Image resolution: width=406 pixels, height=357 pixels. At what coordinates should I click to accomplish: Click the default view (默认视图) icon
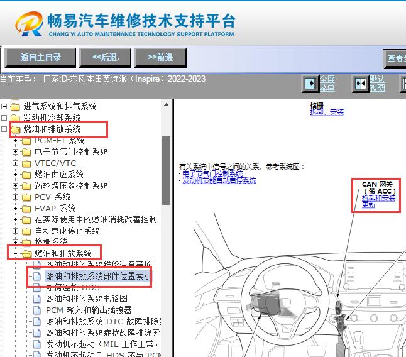pos(360,84)
